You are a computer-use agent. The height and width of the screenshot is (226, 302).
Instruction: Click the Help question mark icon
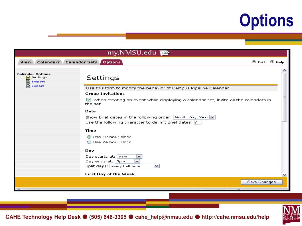pos(272,62)
